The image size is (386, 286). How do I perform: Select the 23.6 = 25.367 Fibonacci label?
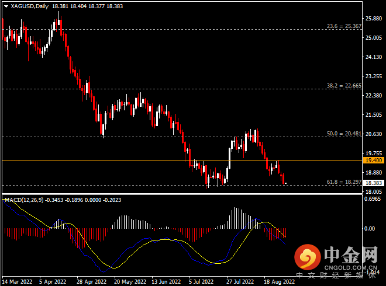(344, 26)
